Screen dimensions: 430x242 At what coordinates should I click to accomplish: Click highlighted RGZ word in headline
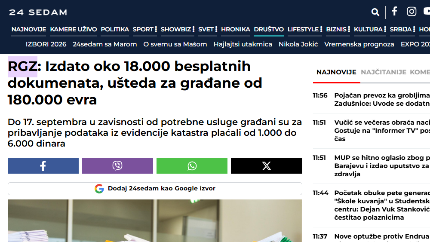coord(22,67)
